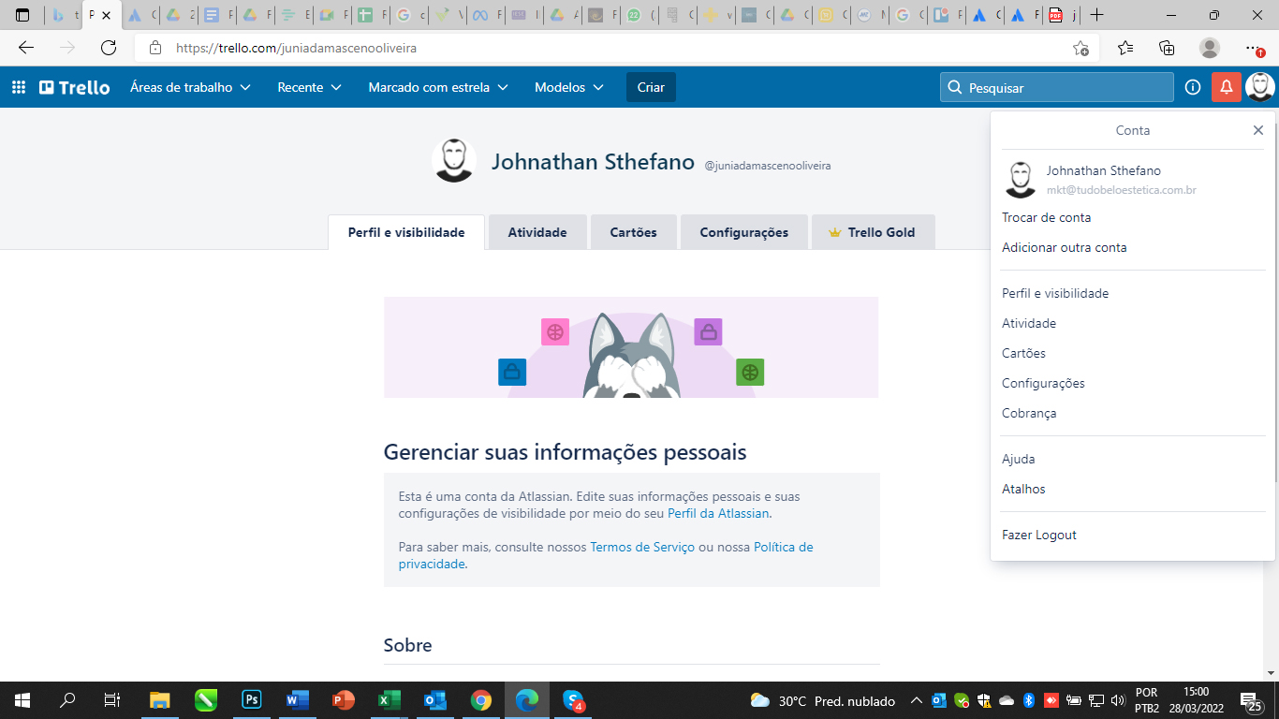The image size is (1279, 719).
Task: Open the volume speaker tray icon
Action: 1117,700
